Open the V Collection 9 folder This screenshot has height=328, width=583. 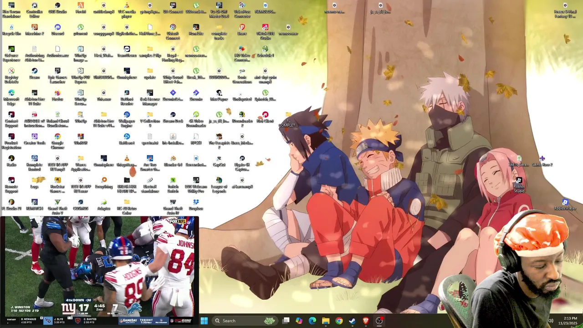click(x=150, y=119)
